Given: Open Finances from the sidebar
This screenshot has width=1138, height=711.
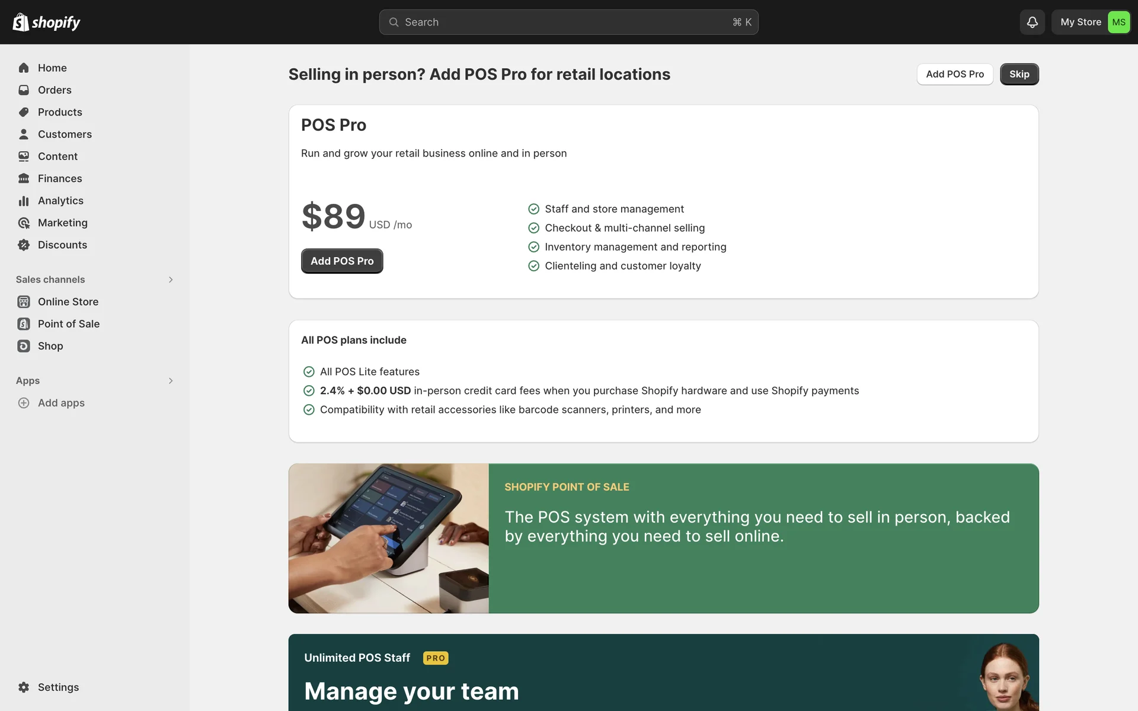Looking at the screenshot, I should (x=60, y=178).
